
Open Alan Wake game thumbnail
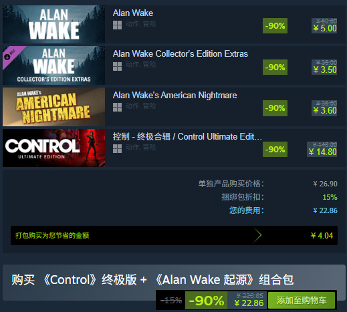(53, 24)
